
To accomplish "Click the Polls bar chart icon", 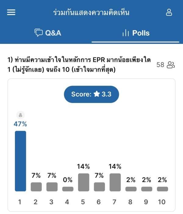I will pos(126,33).
